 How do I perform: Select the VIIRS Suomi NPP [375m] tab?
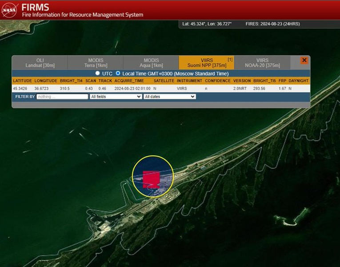click(x=206, y=63)
